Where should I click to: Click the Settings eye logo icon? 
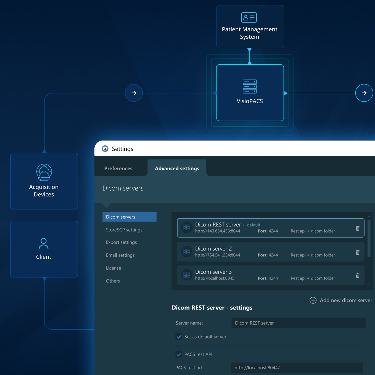[105, 149]
